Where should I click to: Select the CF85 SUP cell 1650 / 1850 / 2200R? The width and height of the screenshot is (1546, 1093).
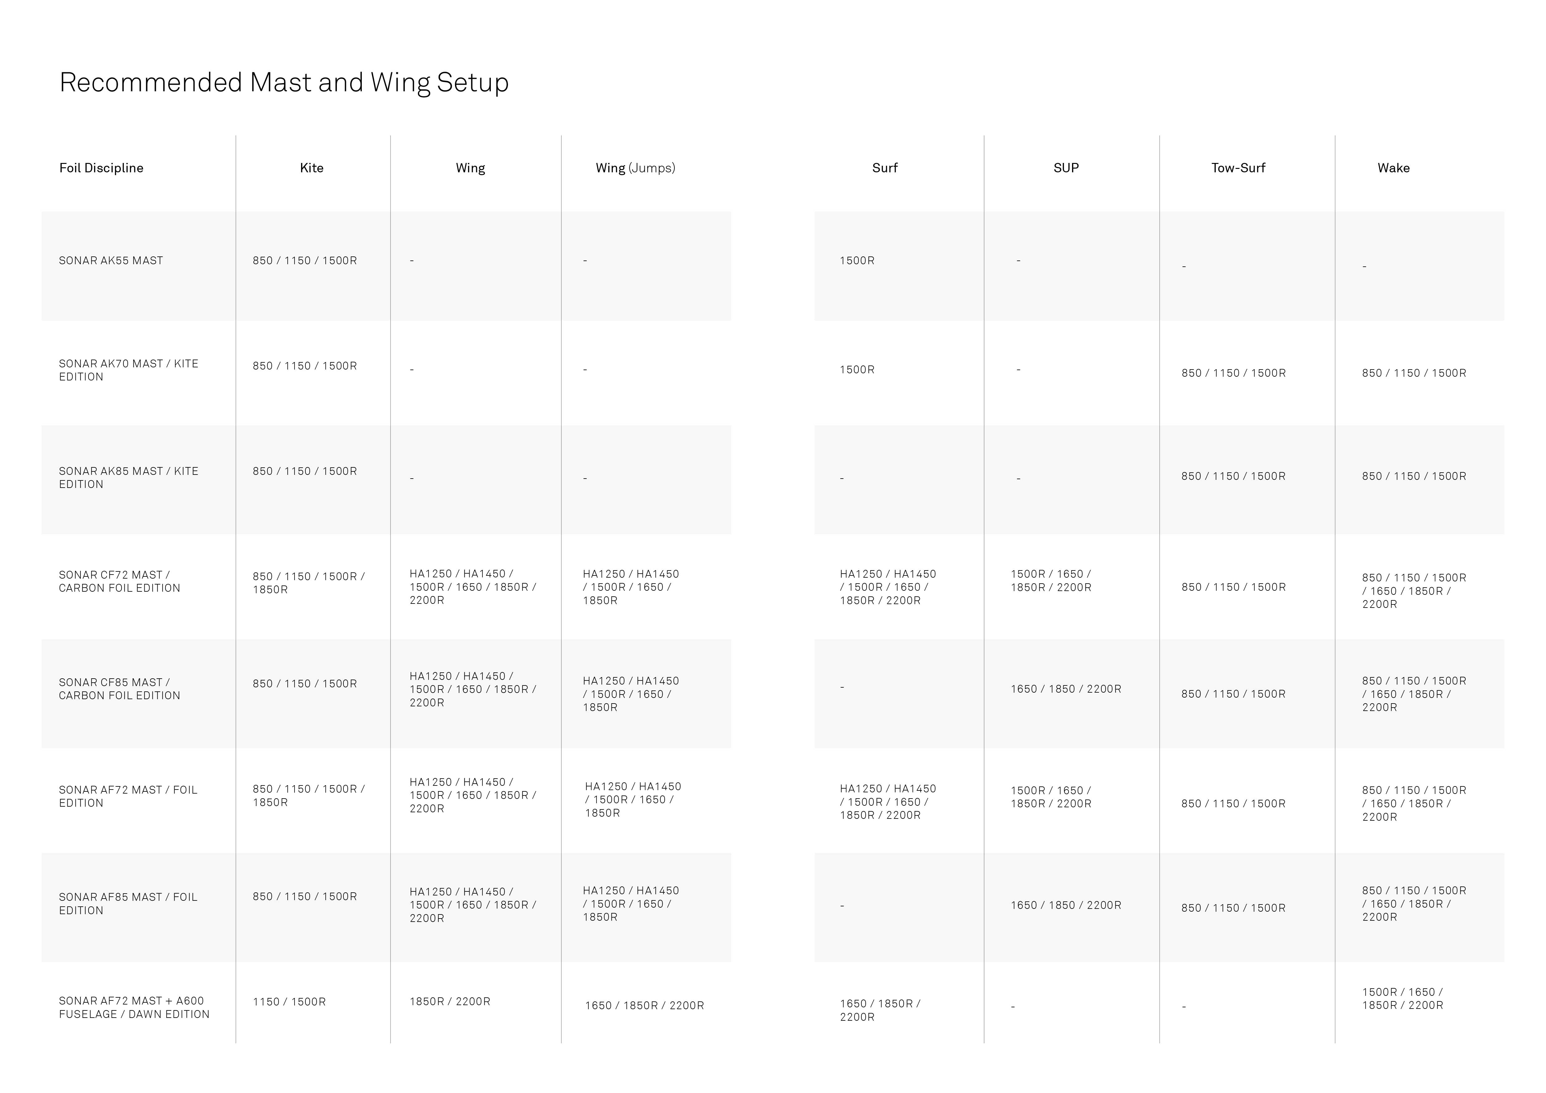pyautogui.click(x=1066, y=689)
